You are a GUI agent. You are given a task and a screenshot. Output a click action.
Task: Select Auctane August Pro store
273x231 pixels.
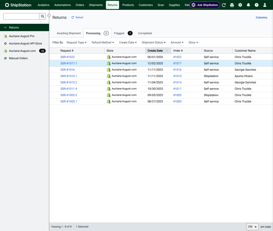[x=22, y=36]
